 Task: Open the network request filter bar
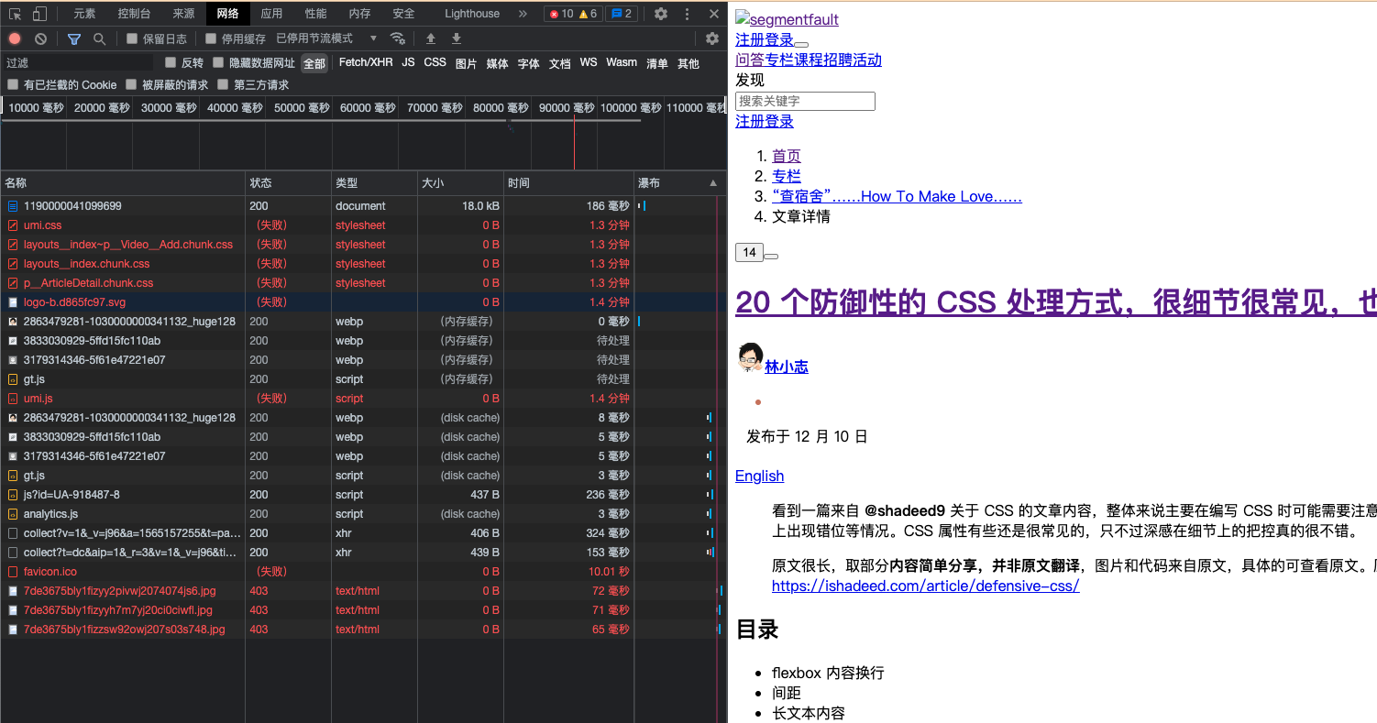point(73,38)
